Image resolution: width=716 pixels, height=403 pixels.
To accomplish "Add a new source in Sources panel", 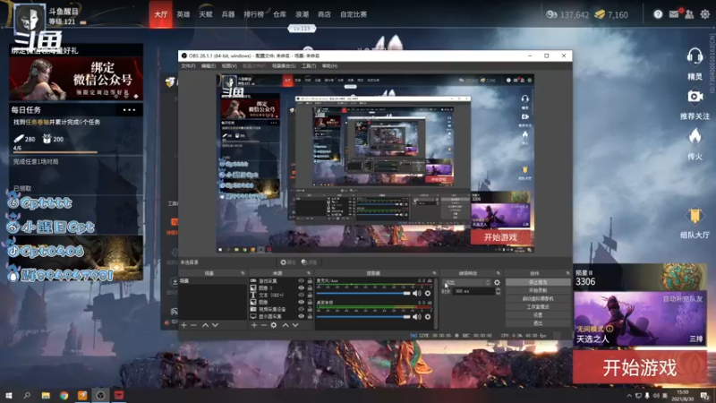I will tap(254, 325).
